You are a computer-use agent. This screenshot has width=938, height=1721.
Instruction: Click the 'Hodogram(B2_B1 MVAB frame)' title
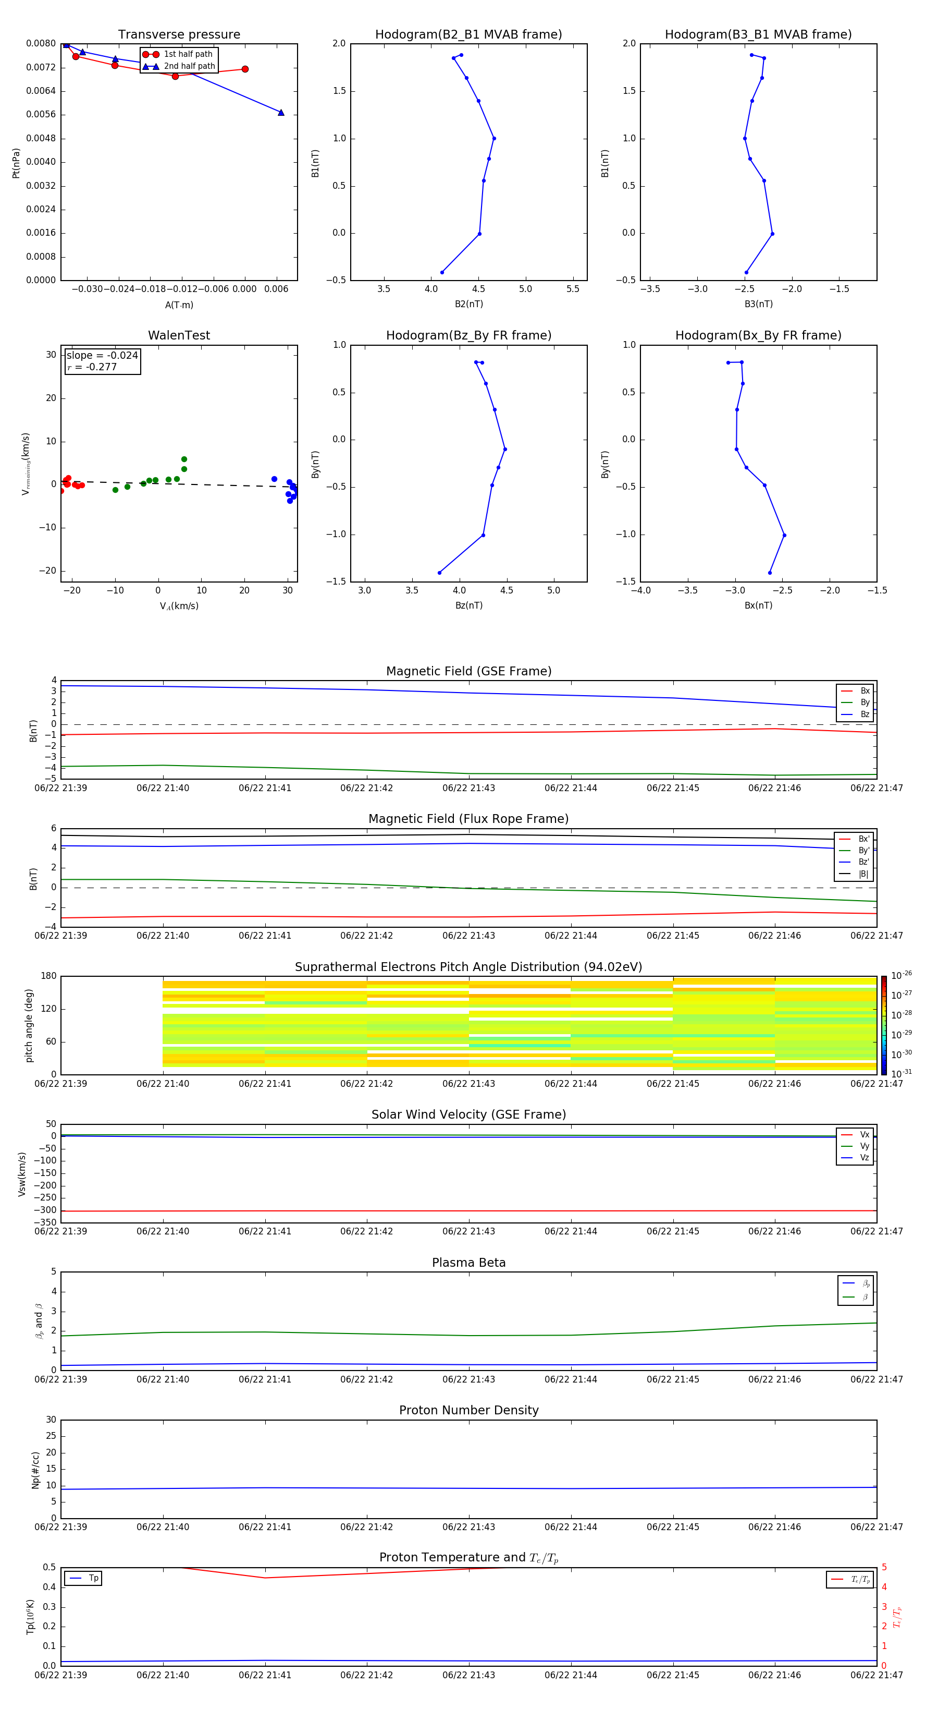click(468, 34)
